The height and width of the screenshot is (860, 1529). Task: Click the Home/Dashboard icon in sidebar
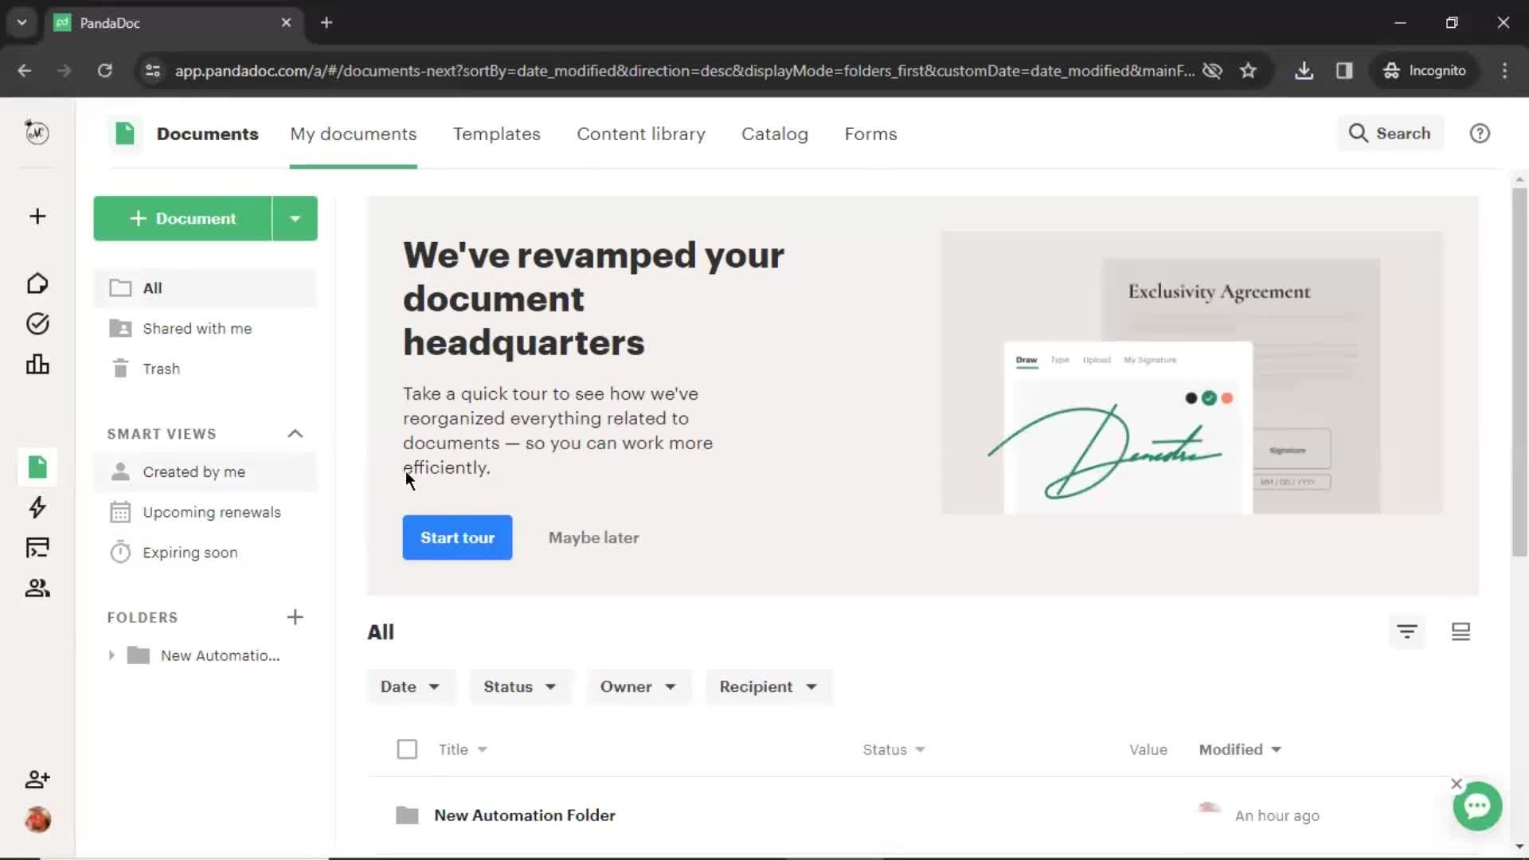(x=37, y=283)
